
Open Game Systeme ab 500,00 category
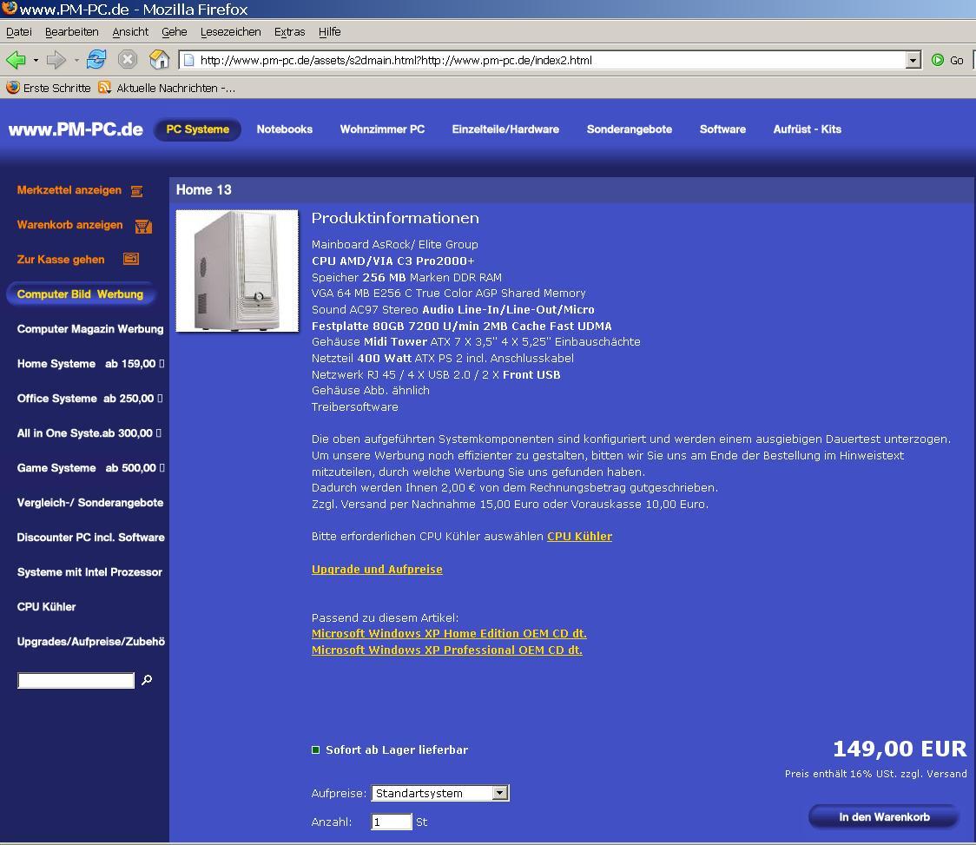tap(90, 468)
